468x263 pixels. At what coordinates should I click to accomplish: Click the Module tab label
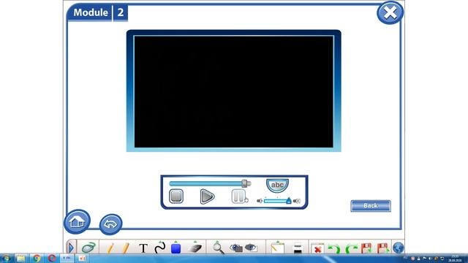[91, 12]
